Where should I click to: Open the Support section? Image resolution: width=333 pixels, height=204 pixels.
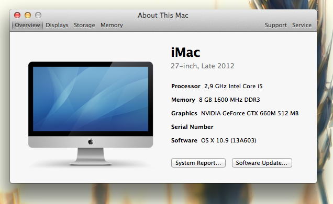coord(275,25)
